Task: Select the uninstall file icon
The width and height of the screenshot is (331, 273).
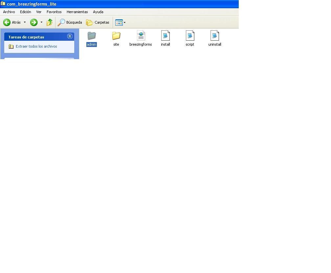Action: (215, 35)
